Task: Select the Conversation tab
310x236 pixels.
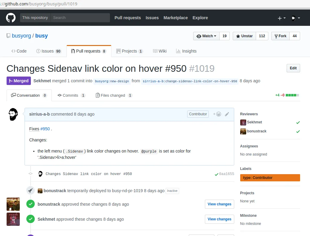Action: (x=29, y=95)
